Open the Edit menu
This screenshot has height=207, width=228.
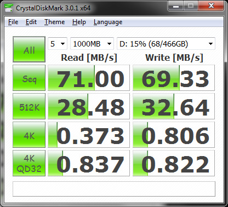click(31, 22)
